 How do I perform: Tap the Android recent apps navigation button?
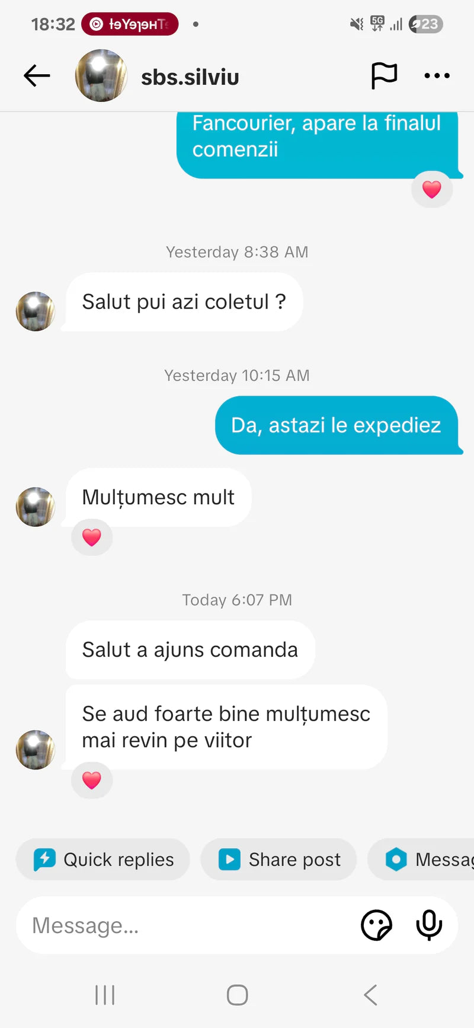tap(105, 995)
